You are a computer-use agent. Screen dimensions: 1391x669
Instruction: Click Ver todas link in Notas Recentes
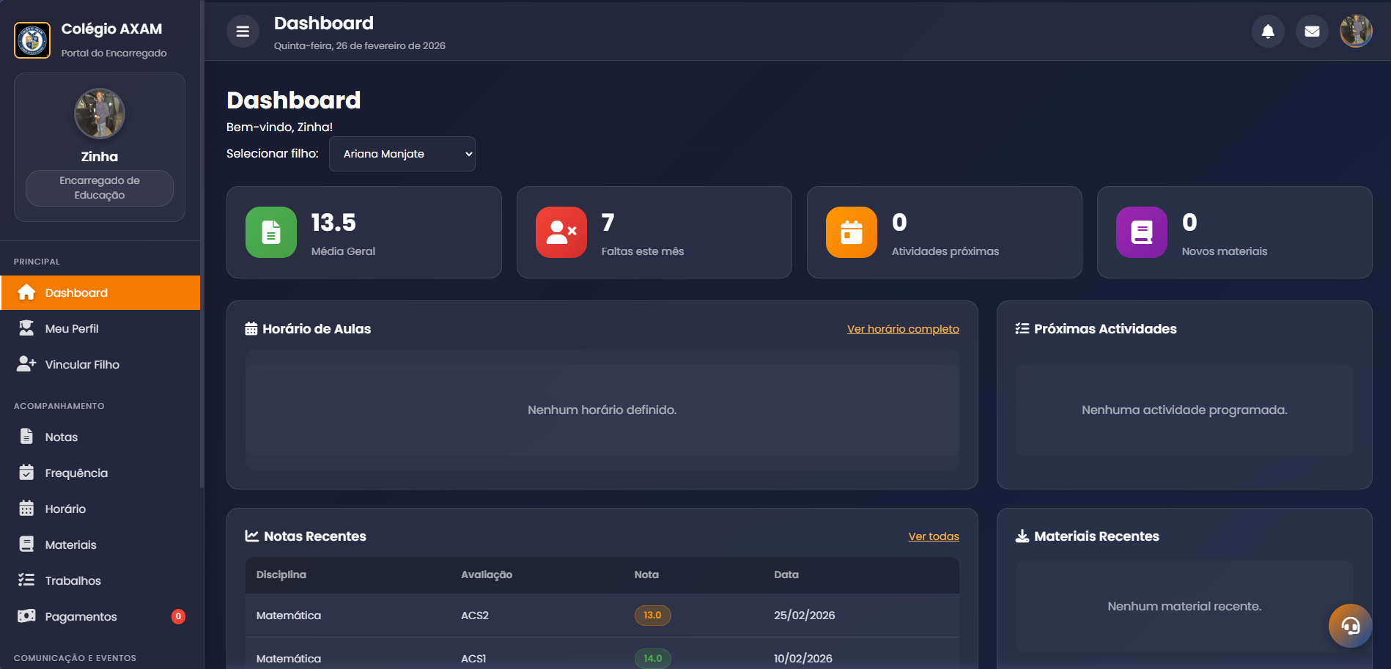934,536
